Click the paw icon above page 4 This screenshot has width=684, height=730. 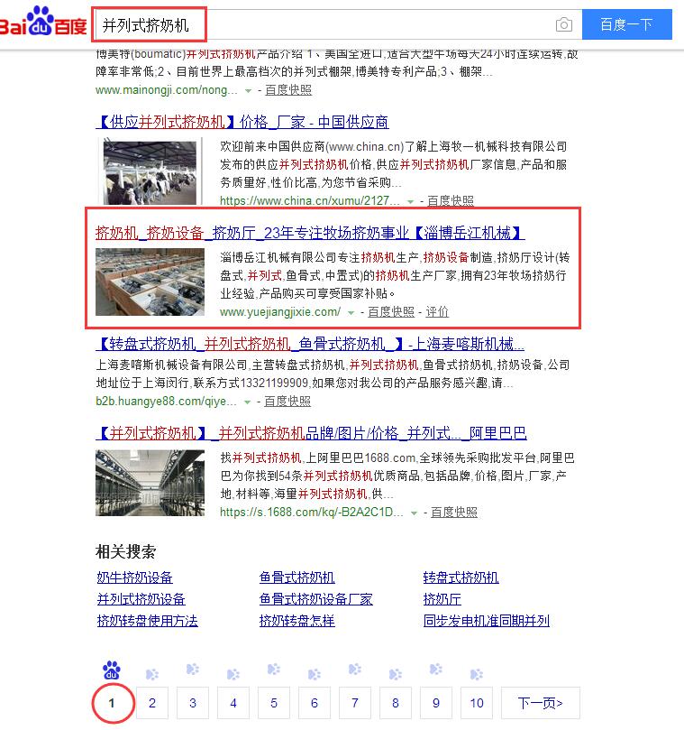click(x=233, y=674)
